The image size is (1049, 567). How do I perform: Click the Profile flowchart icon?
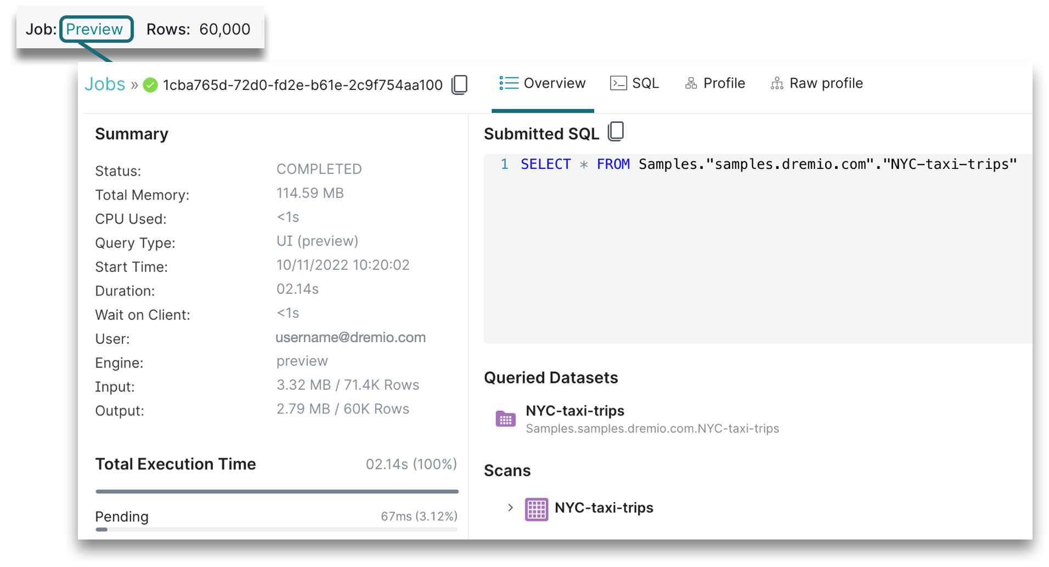[x=691, y=83]
